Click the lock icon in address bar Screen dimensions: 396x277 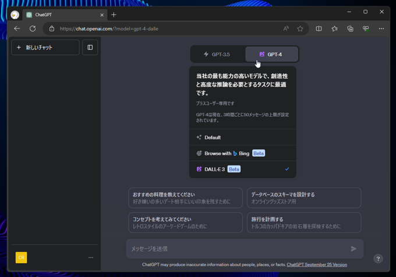click(x=52, y=28)
